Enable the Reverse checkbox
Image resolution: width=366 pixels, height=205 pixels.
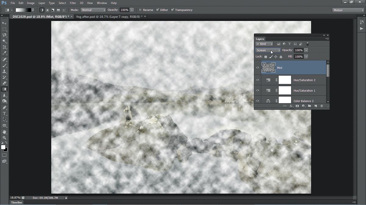click(x=140, y=10)
